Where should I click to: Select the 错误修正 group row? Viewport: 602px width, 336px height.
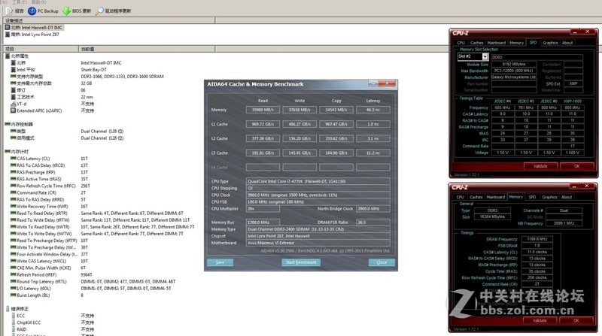pos(17,309)
